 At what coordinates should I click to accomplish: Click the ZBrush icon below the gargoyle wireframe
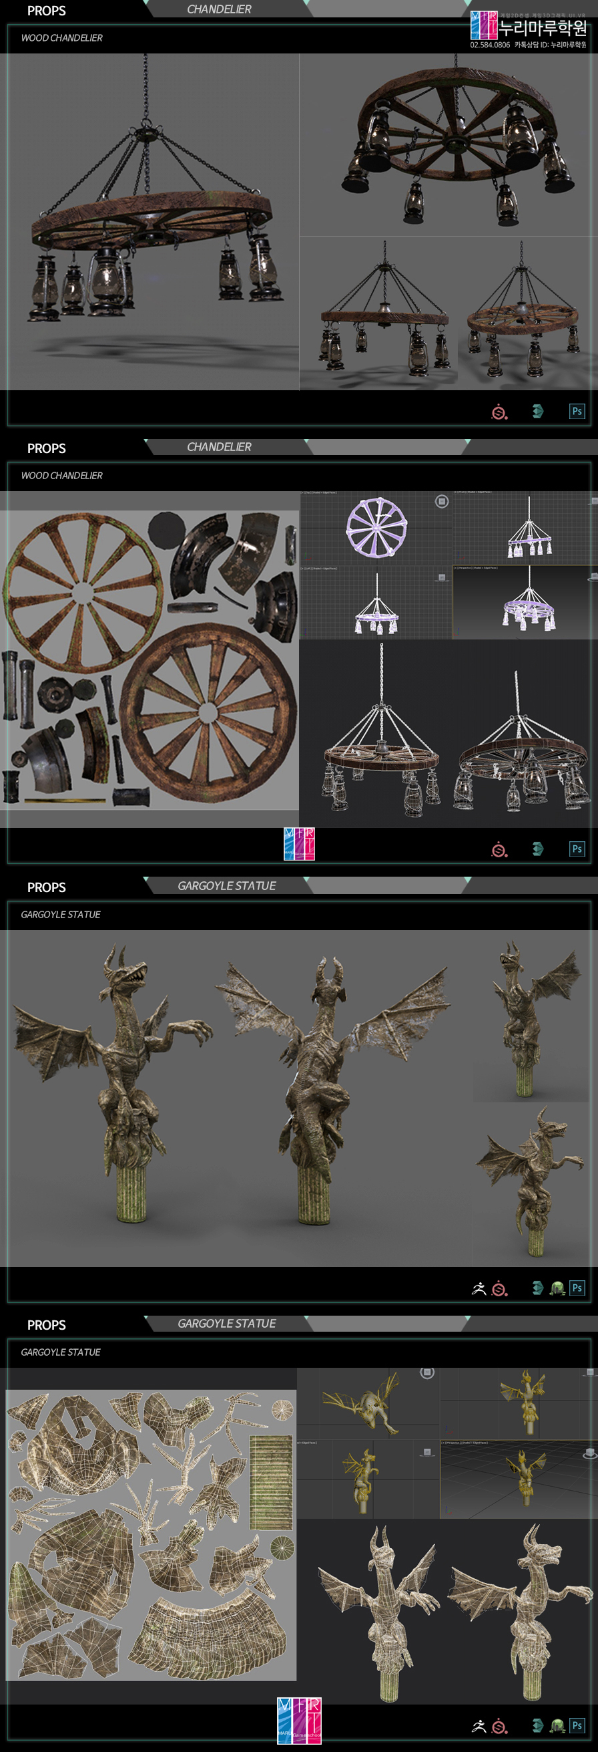click(479, 1725)
